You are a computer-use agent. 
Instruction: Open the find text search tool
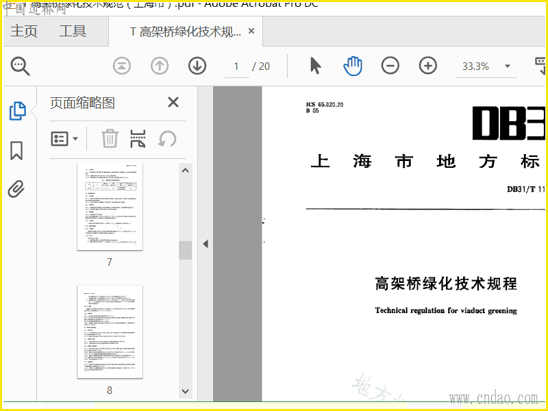click(x=20, y=66)
